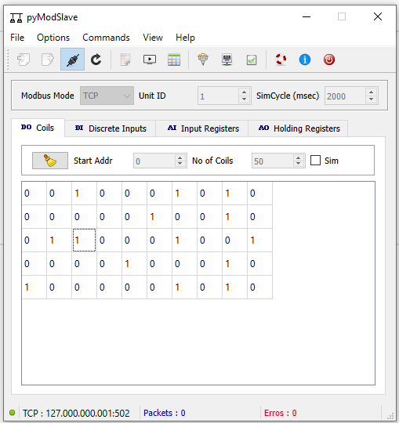Open the File menu

(17, 38)
